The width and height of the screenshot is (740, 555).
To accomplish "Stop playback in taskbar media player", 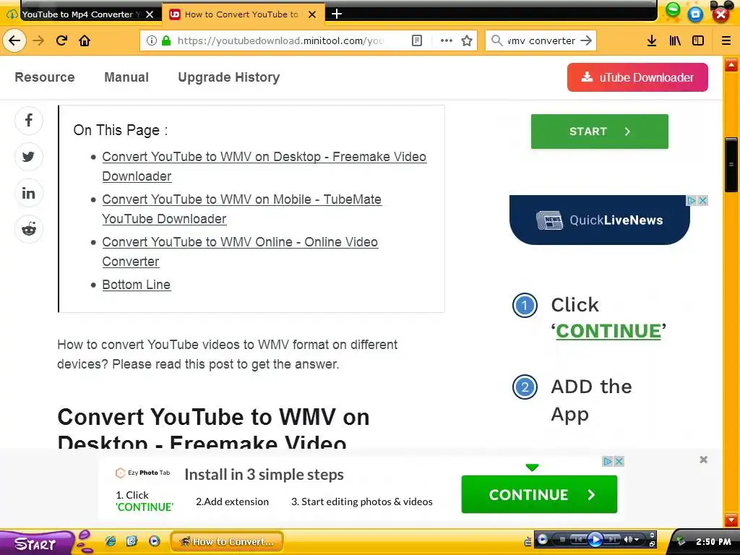I will [x=562, y=539].
